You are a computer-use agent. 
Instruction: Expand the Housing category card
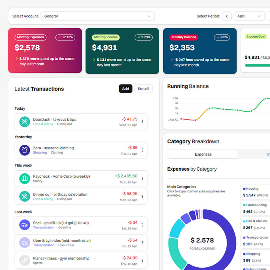[255, 192]
